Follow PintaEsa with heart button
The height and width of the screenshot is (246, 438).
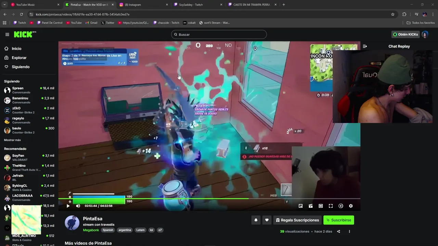[x=267, y=220]
